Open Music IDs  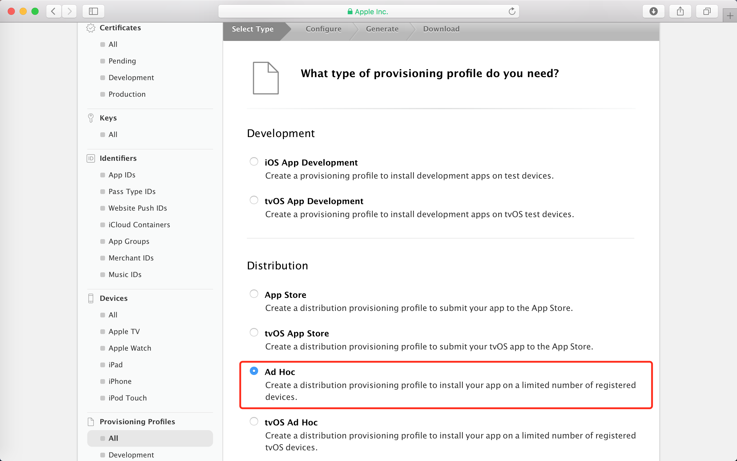(125, 275)
